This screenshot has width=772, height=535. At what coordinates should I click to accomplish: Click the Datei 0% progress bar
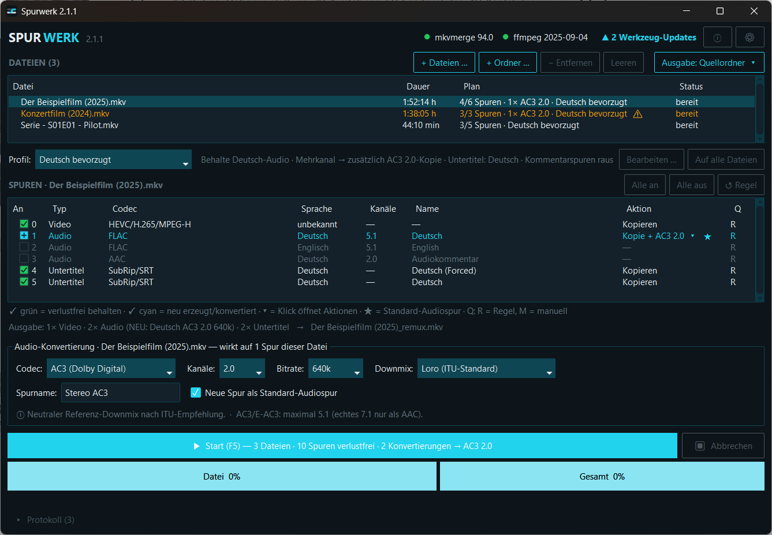222,476
